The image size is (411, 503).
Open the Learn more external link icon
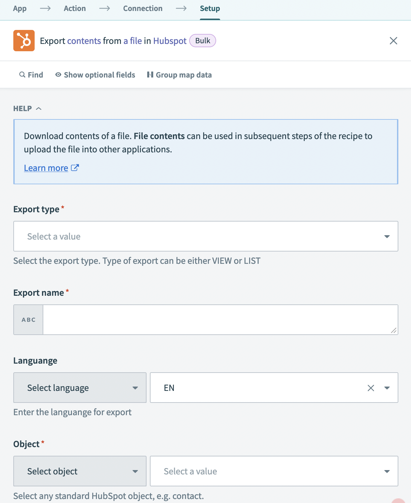coord(75,168)
